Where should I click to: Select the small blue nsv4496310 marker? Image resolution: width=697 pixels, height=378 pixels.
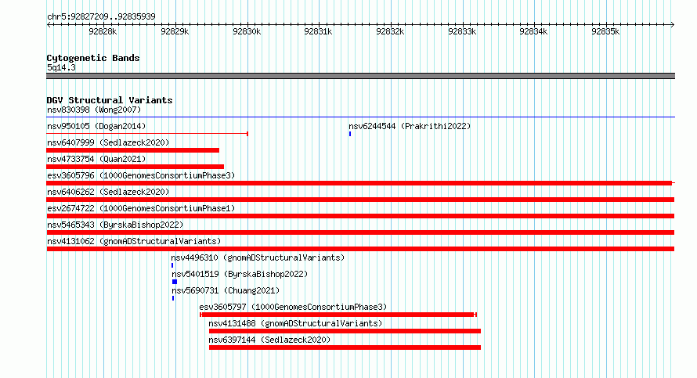click(x=172, y=265)
